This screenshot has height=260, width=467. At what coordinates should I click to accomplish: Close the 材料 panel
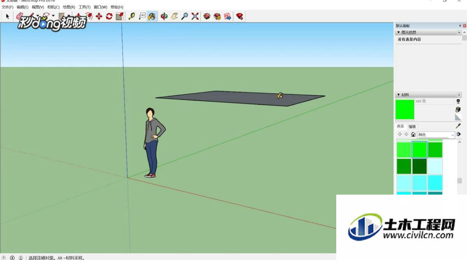[459, 95]
